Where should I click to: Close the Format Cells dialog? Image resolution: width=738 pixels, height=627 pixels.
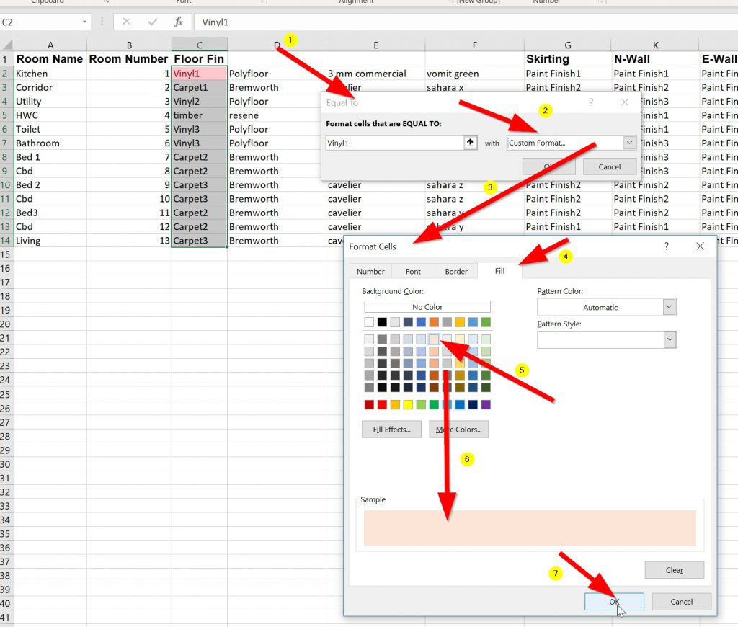[700, 246]
